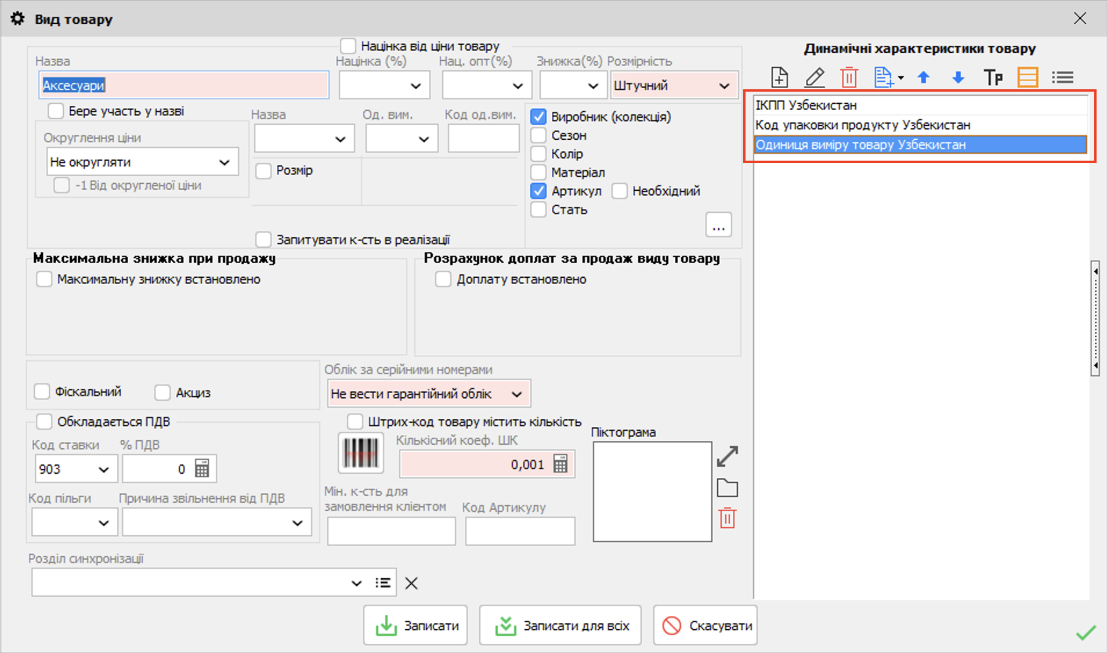Click the Код Артикулу input field
1107x653 pixels.
520,531
